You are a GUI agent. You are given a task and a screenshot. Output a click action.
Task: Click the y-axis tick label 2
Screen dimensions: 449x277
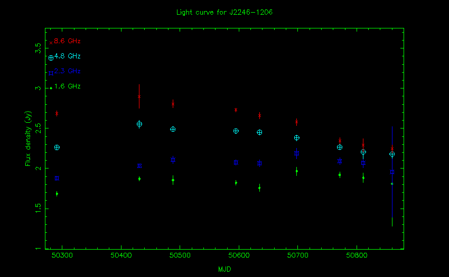(38, 169)
